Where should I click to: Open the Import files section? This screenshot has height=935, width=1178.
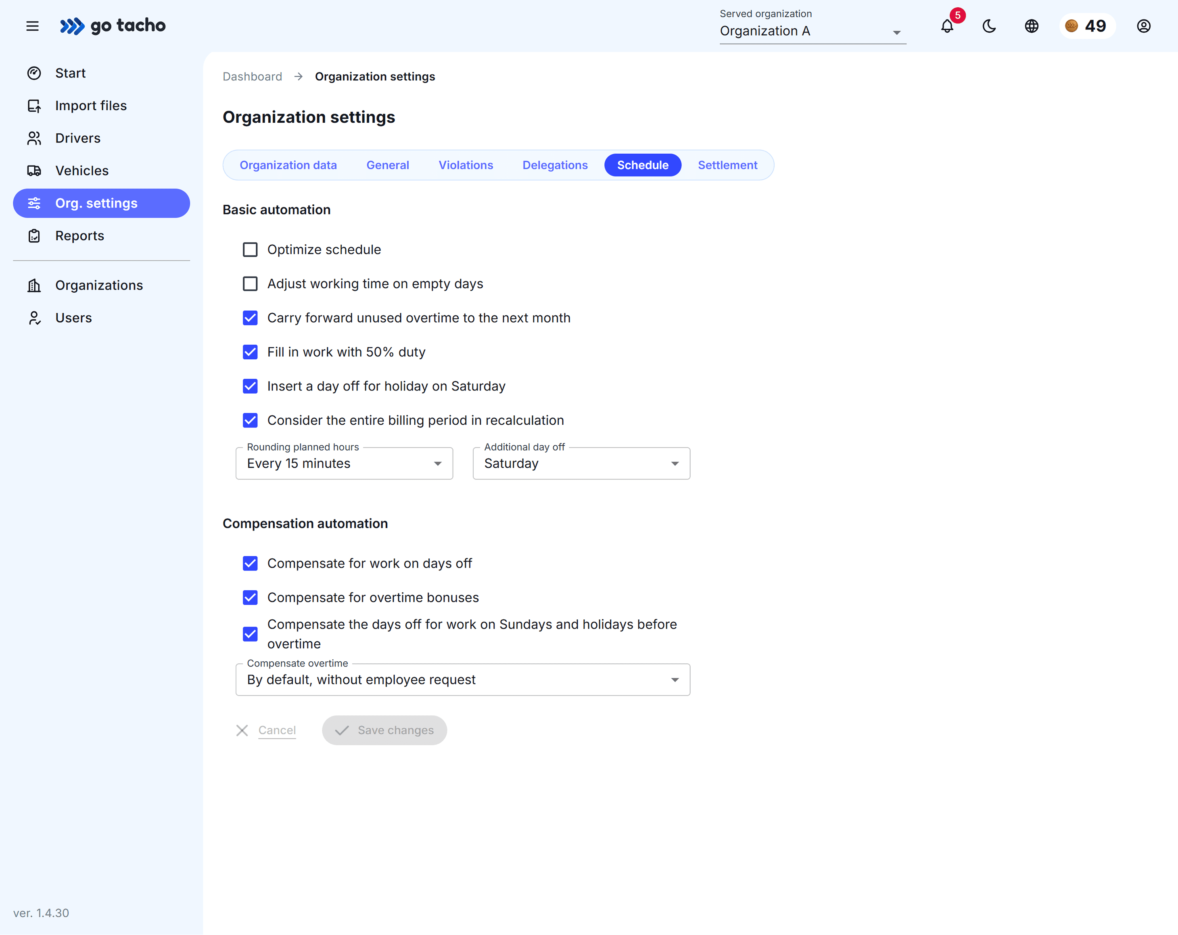tap(91, 105)
